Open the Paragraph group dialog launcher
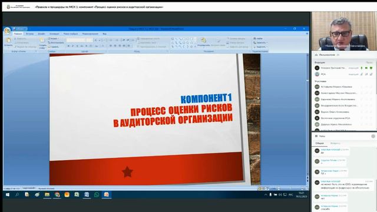The height and width of the screenshot is (212, 377). click(167, 51)
